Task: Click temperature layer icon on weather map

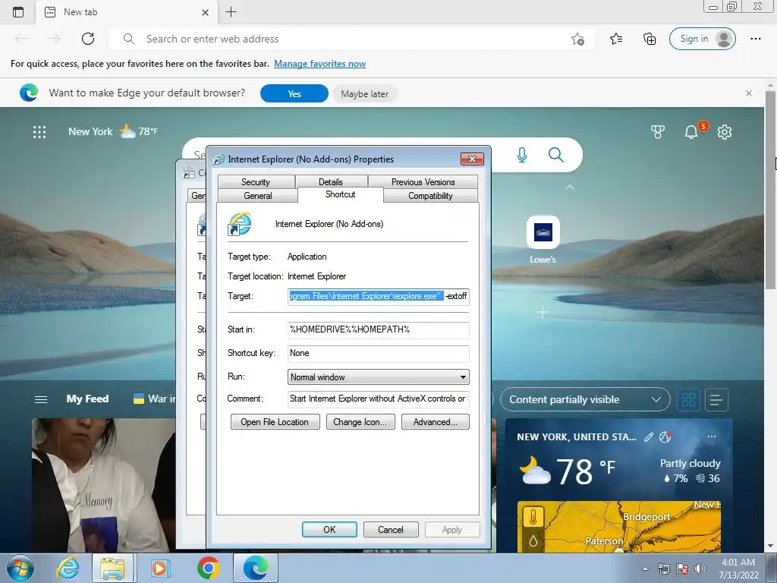Action: pos(533,518)
